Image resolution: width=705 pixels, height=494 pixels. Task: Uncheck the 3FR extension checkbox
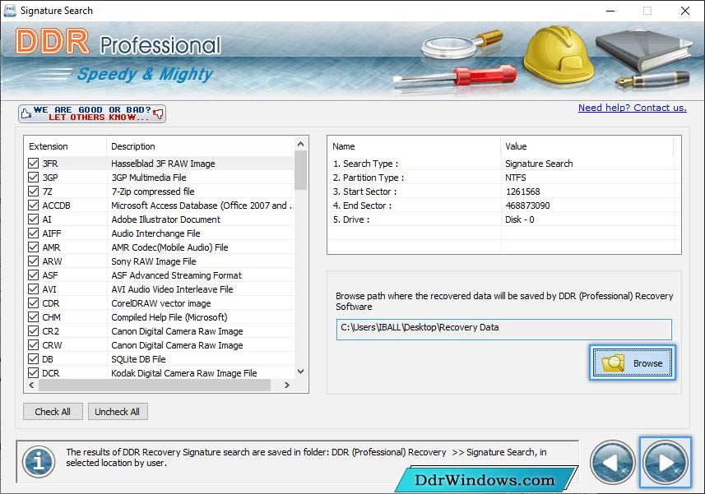coord(33,164)
